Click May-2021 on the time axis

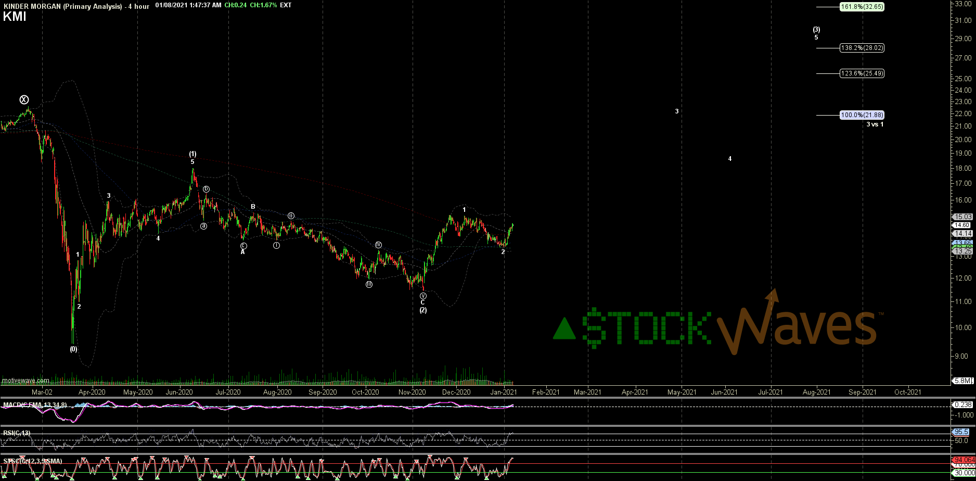tap(682, 392)
